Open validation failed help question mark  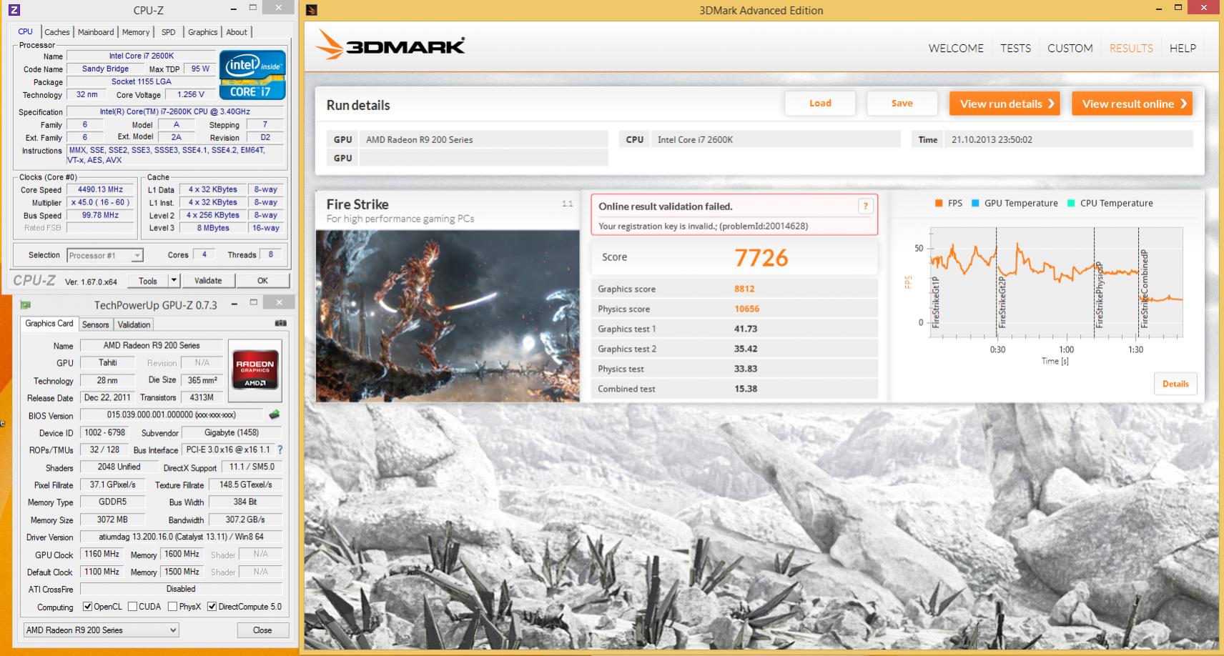(865, 207)
